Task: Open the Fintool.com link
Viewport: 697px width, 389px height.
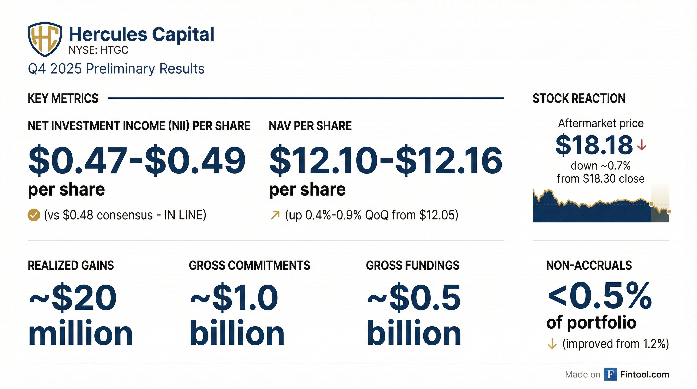Action: tap(644, 374)
